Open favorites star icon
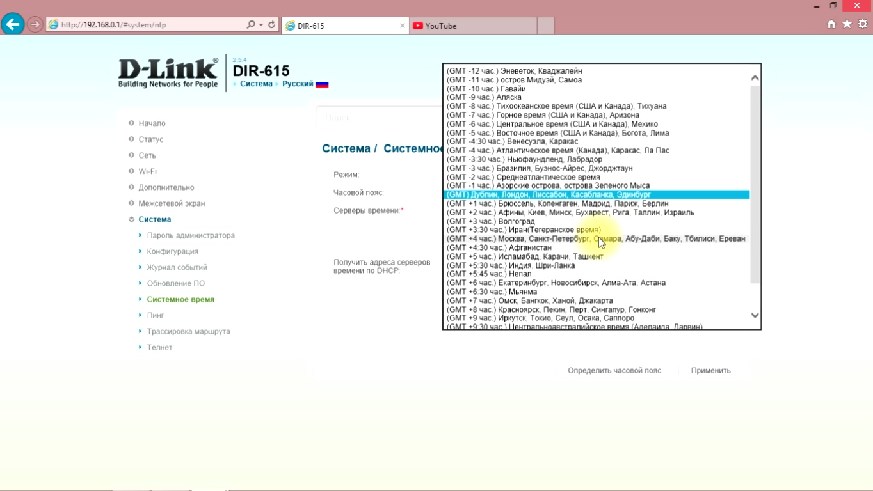 click(847, 24)
